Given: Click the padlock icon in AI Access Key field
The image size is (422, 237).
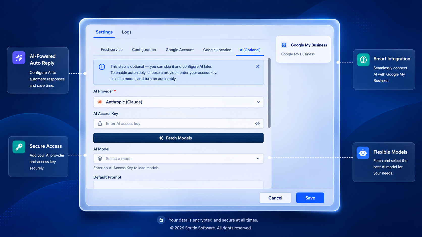Looking at the screenshot, I should coord(100,123).
